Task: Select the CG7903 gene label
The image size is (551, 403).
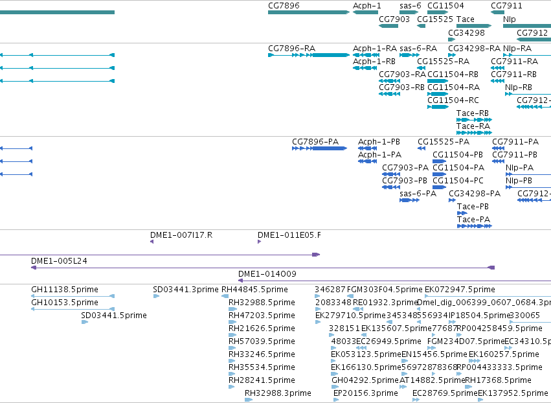Action: [x=394, y=19]
